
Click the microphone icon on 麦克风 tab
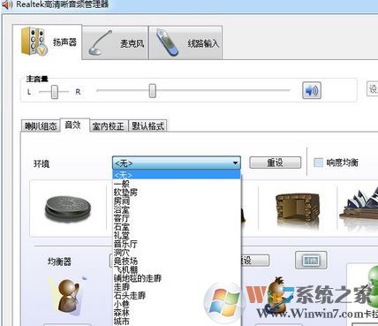[x=100, y=43]
